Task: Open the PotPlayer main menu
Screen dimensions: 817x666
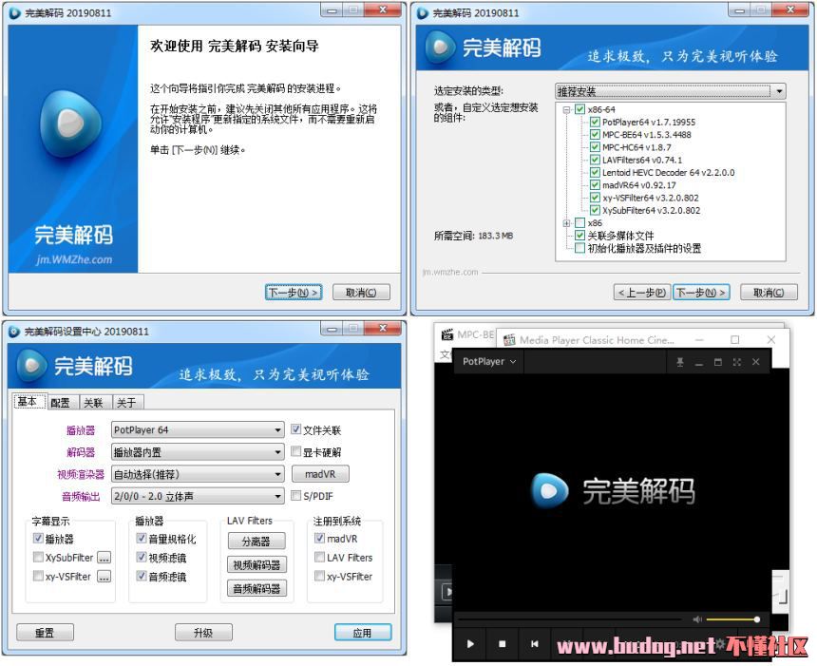Action: (x=488, y=362)
